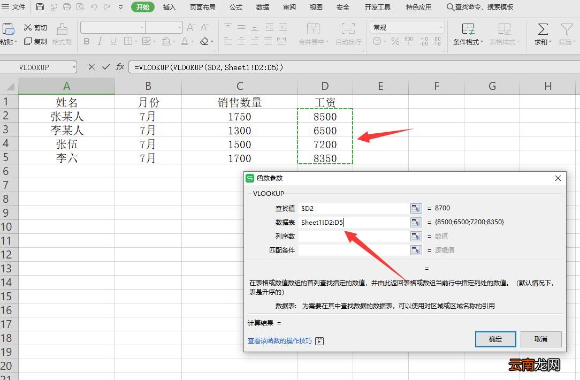Click the cancel X in formula bar
The width and height of the screenshot is (580, 380).
pos(91,67)
